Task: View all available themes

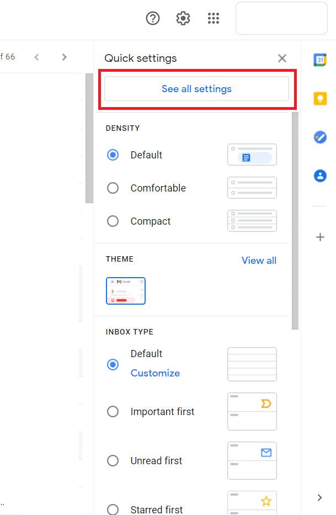Action: pyautogui.click(x=259, y=260)
